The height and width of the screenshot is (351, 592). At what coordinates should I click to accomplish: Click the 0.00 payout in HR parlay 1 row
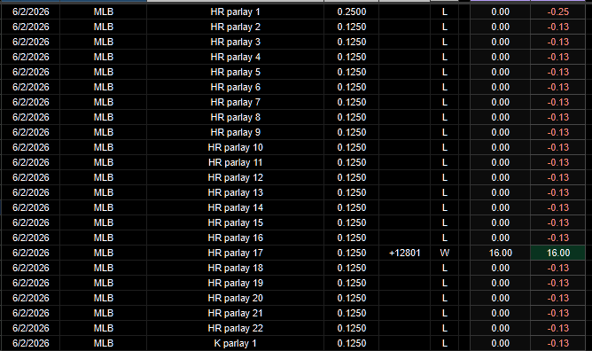[500, 12]
